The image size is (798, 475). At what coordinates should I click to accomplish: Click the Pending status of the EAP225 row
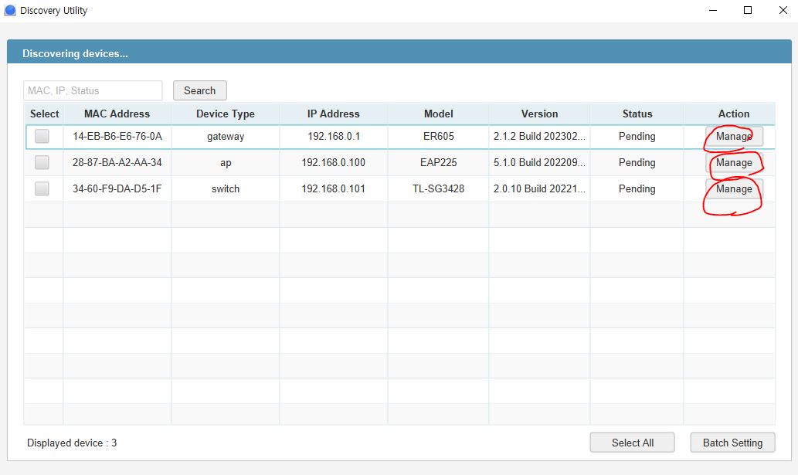(637, 163)
